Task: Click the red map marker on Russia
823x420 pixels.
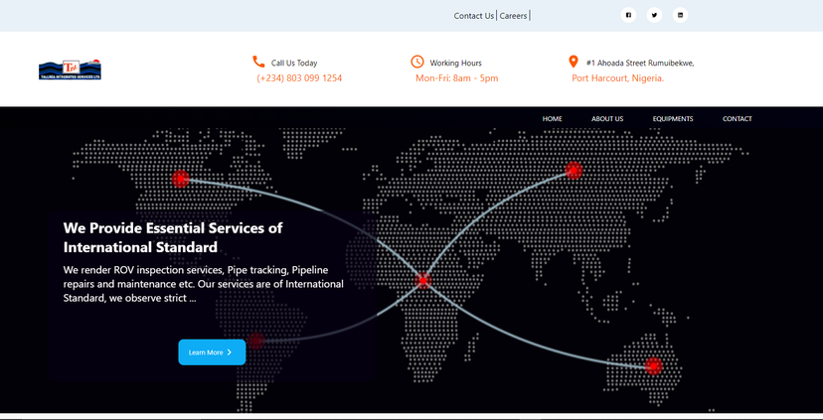Action: pyautogui.click(x=574, y=171)
